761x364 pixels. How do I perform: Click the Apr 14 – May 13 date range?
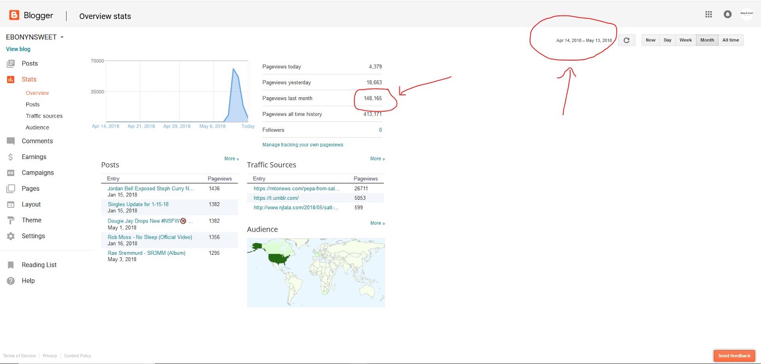(x=584, y=40)
